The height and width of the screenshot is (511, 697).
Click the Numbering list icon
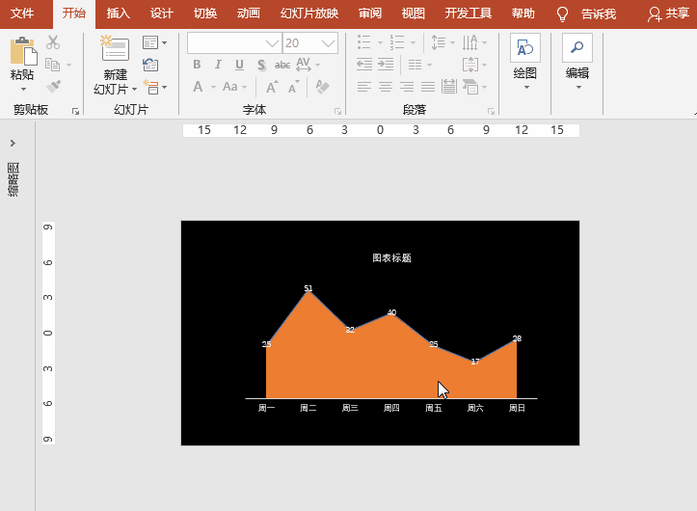coord(397,42)
